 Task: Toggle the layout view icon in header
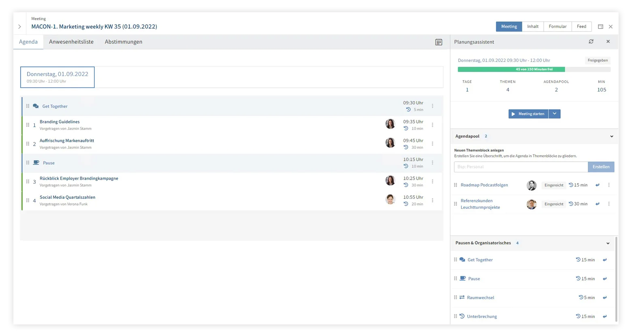[x=600, y=27]
